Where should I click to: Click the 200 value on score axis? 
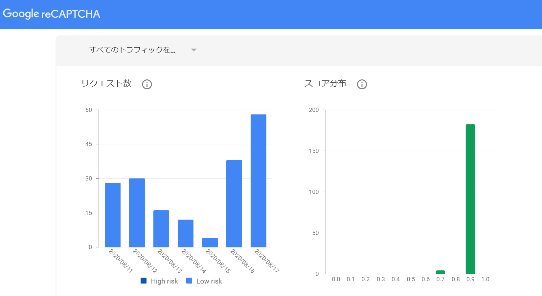tap(314, 110)
